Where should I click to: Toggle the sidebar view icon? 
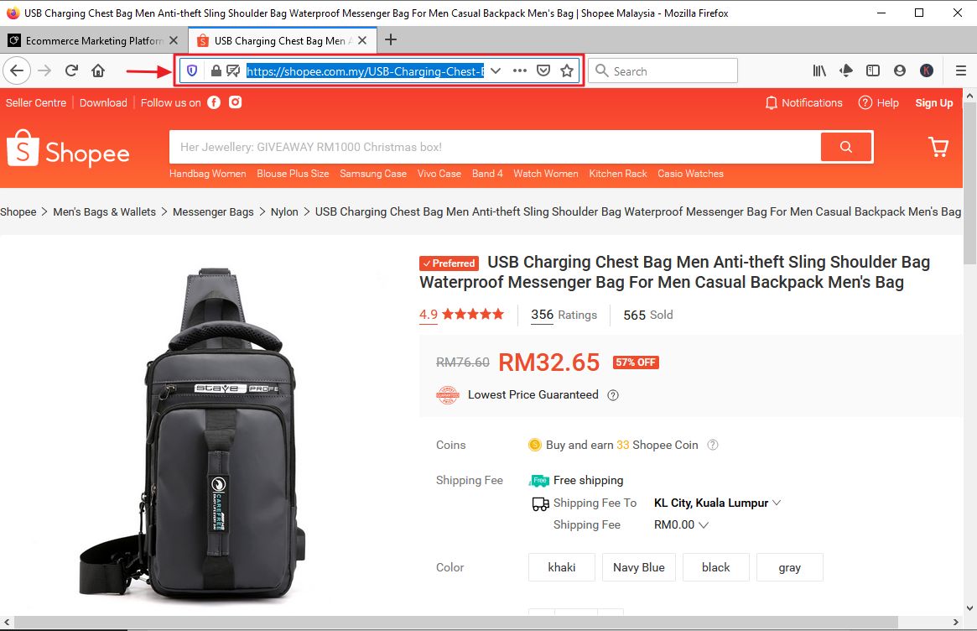pos(873,71)
